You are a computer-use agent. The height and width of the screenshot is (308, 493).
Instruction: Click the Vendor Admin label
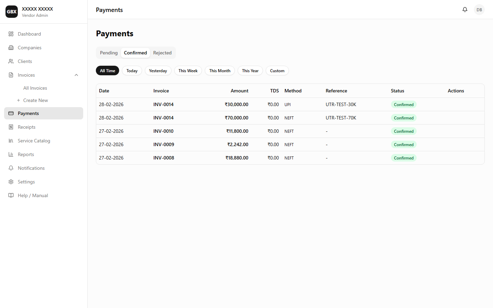35,15
